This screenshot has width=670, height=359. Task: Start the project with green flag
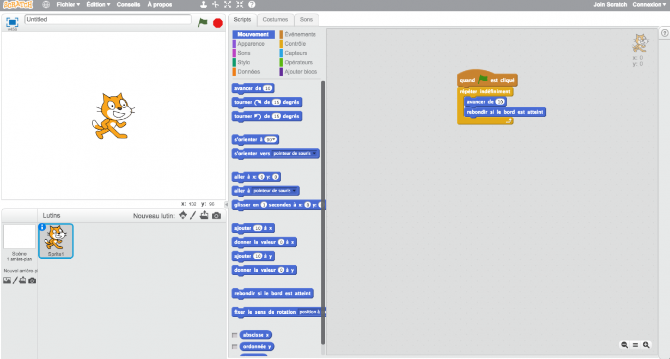click(x=203, y=22)
